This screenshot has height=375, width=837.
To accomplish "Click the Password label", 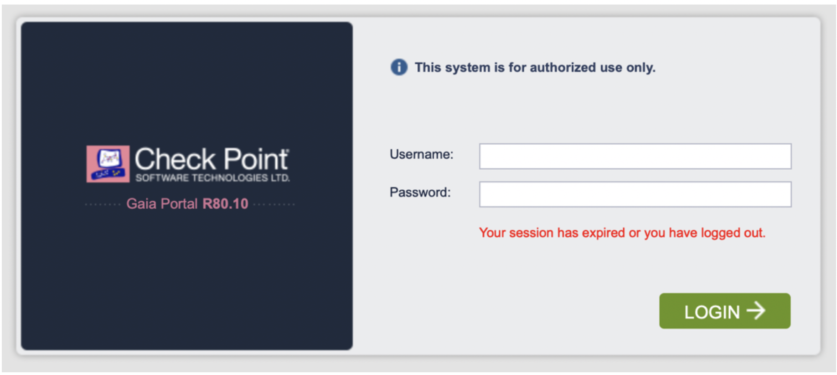I will coord(420,193).
